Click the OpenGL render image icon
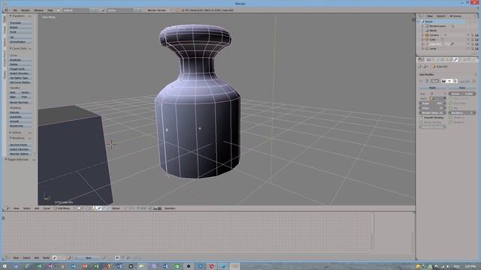The height and width of the screenshot is (270, 481). coord(156,208)
